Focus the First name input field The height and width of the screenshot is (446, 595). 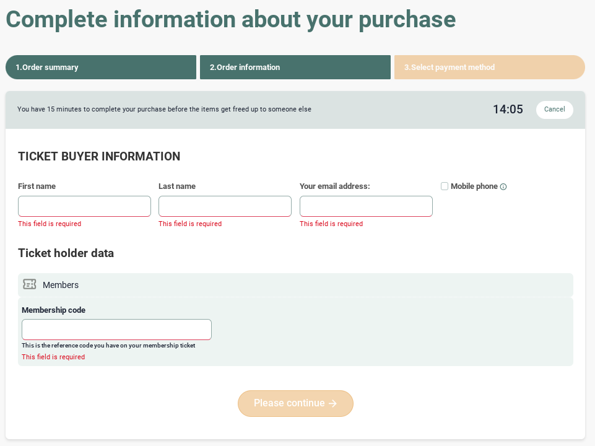84,206
